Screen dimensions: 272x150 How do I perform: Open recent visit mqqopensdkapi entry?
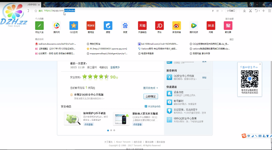(107, 54)
